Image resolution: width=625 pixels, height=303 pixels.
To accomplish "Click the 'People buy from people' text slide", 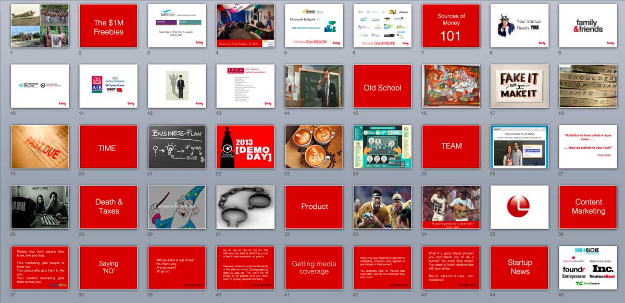I will pos(40,268).
